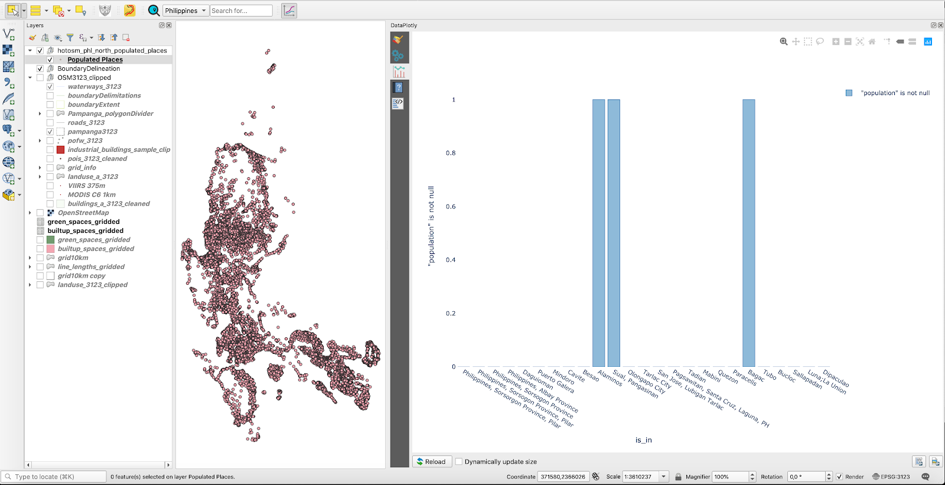
Task: Enable Dynamically update size checkbox
Action: click(x=459, y=462)
